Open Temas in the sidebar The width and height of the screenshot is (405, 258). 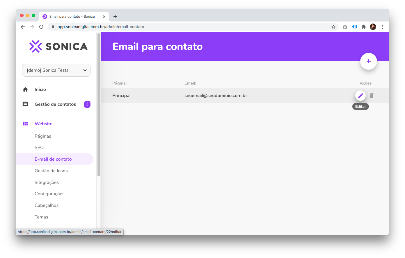point(41,217)
